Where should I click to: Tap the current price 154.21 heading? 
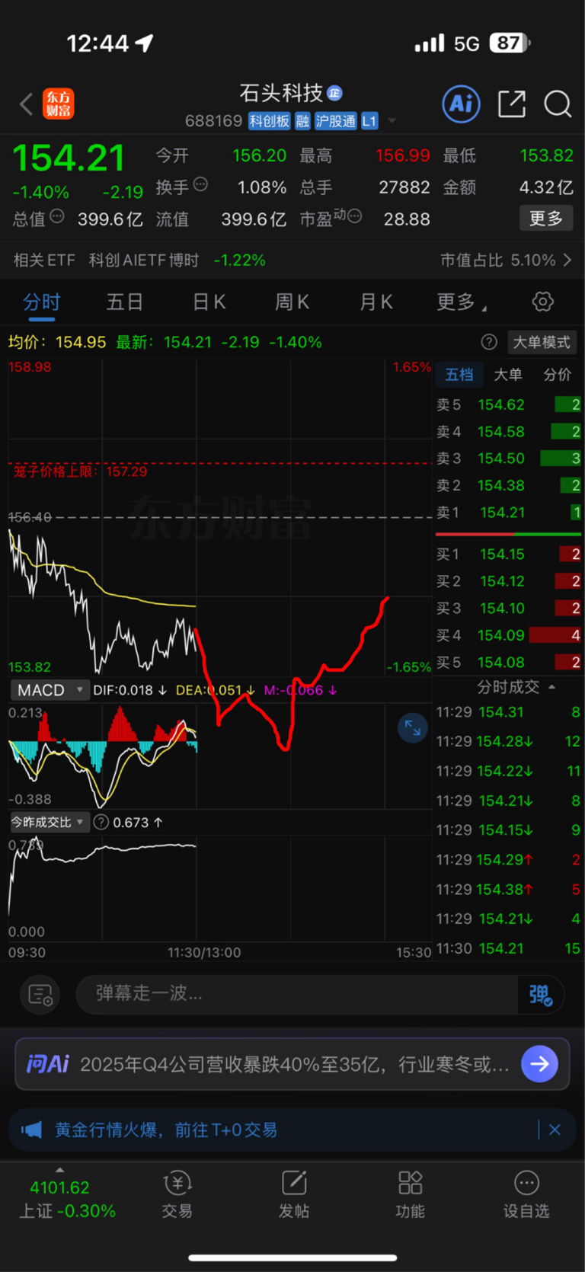(x=69, y=158)
